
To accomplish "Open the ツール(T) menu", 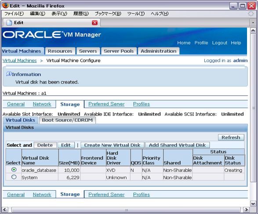I will click(136, 14).
